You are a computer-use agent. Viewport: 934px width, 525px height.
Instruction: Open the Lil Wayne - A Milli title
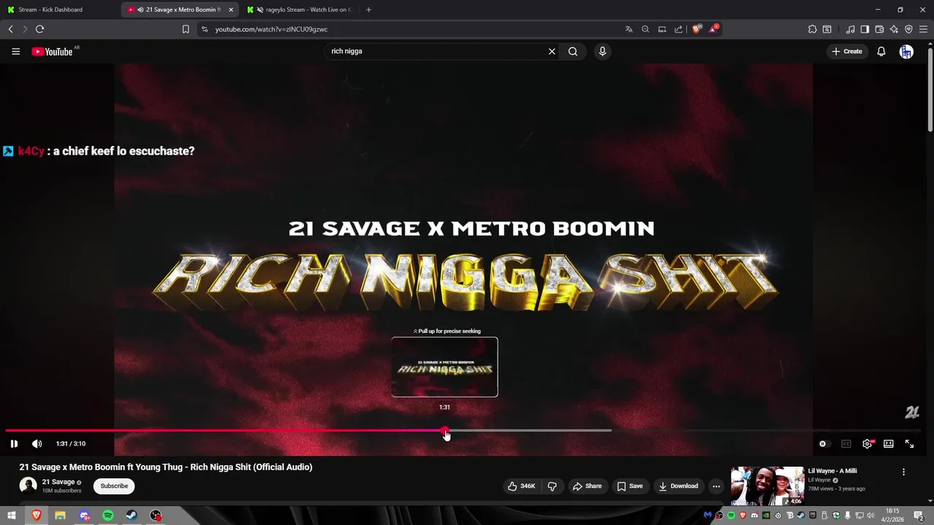point(833,471)
